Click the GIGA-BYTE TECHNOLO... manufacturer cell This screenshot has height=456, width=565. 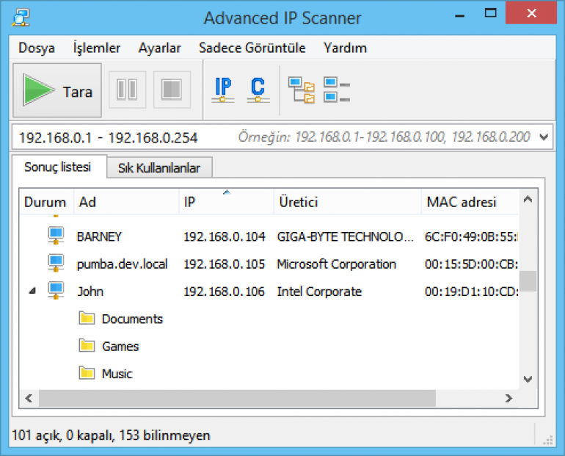[x=345, y=236]
